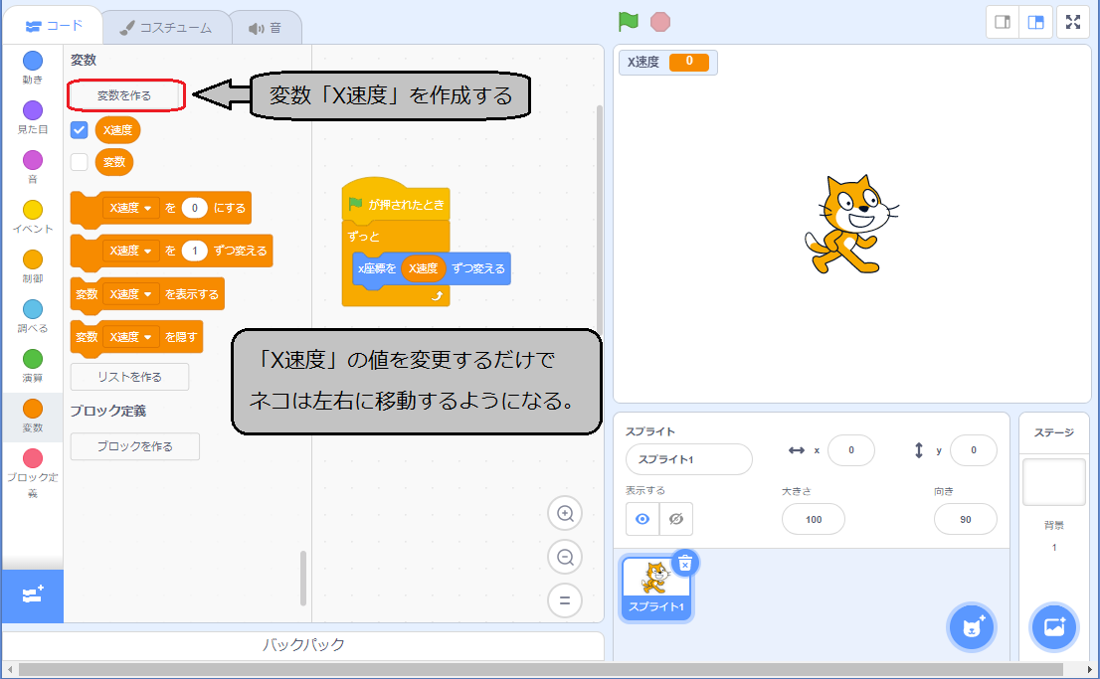1100x679 pixels.
Task: Open X速度 dropdown in をにする block
Action: (x=130, y=208)
